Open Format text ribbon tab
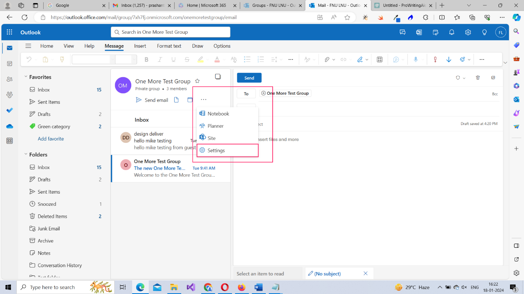Image resolution: width=524 pixels, height=294 pixels. [x=169, y=46]
